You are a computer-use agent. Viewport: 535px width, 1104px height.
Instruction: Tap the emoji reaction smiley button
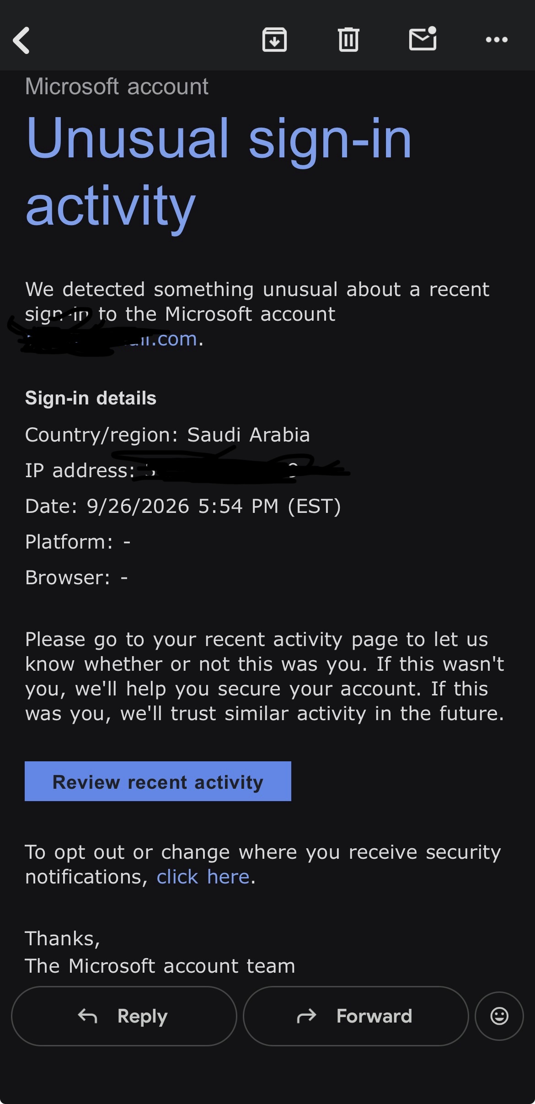tap(499, 1016)
